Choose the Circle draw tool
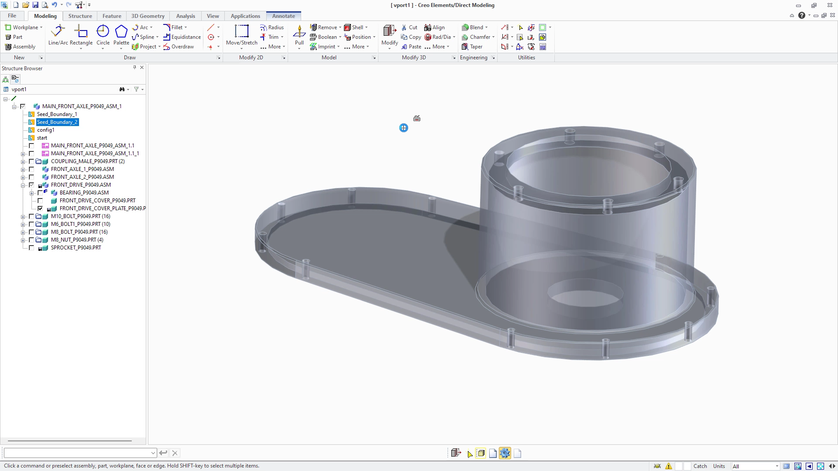Image resolution: width=838 pixels, height=471 pixels. tap(103, 35)
